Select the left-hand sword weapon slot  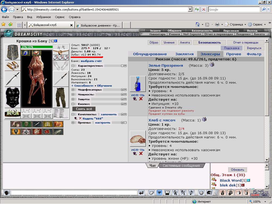(x=12, y=79)
